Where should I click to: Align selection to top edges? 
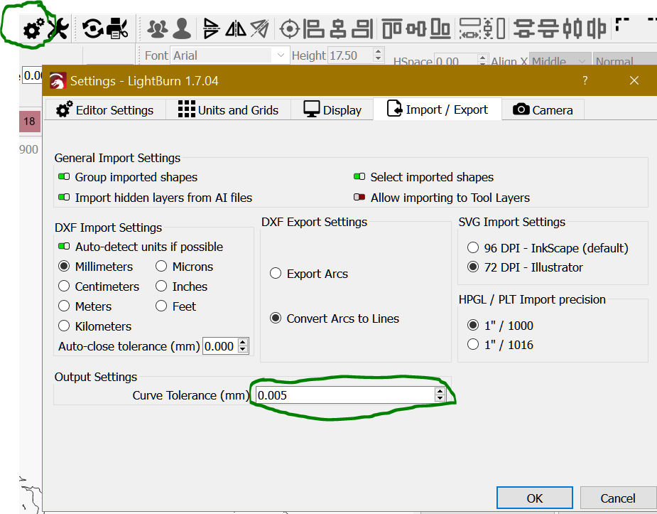pos(392,29)
